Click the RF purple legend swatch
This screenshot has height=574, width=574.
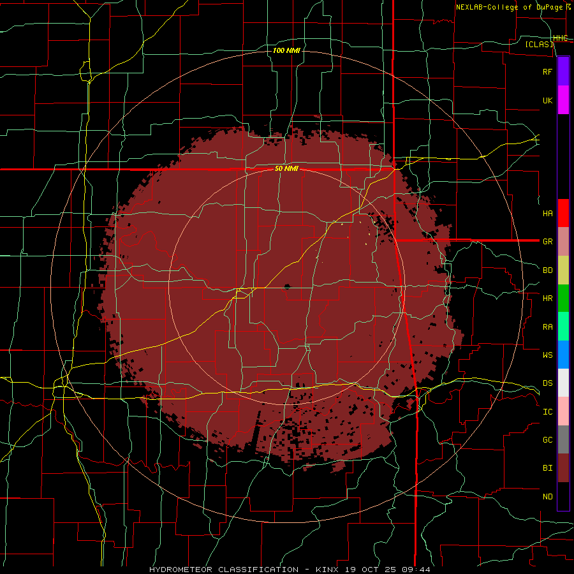point(563,71)
